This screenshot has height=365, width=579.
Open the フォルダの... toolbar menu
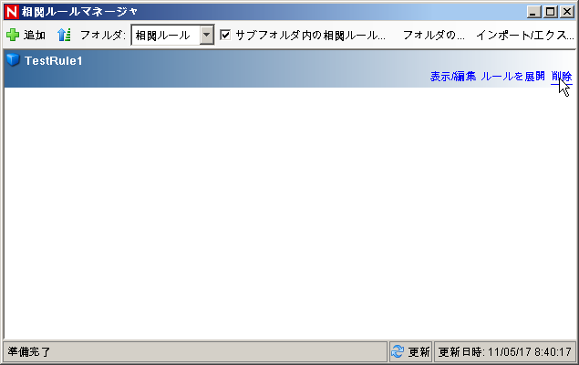tap(433, 36)
